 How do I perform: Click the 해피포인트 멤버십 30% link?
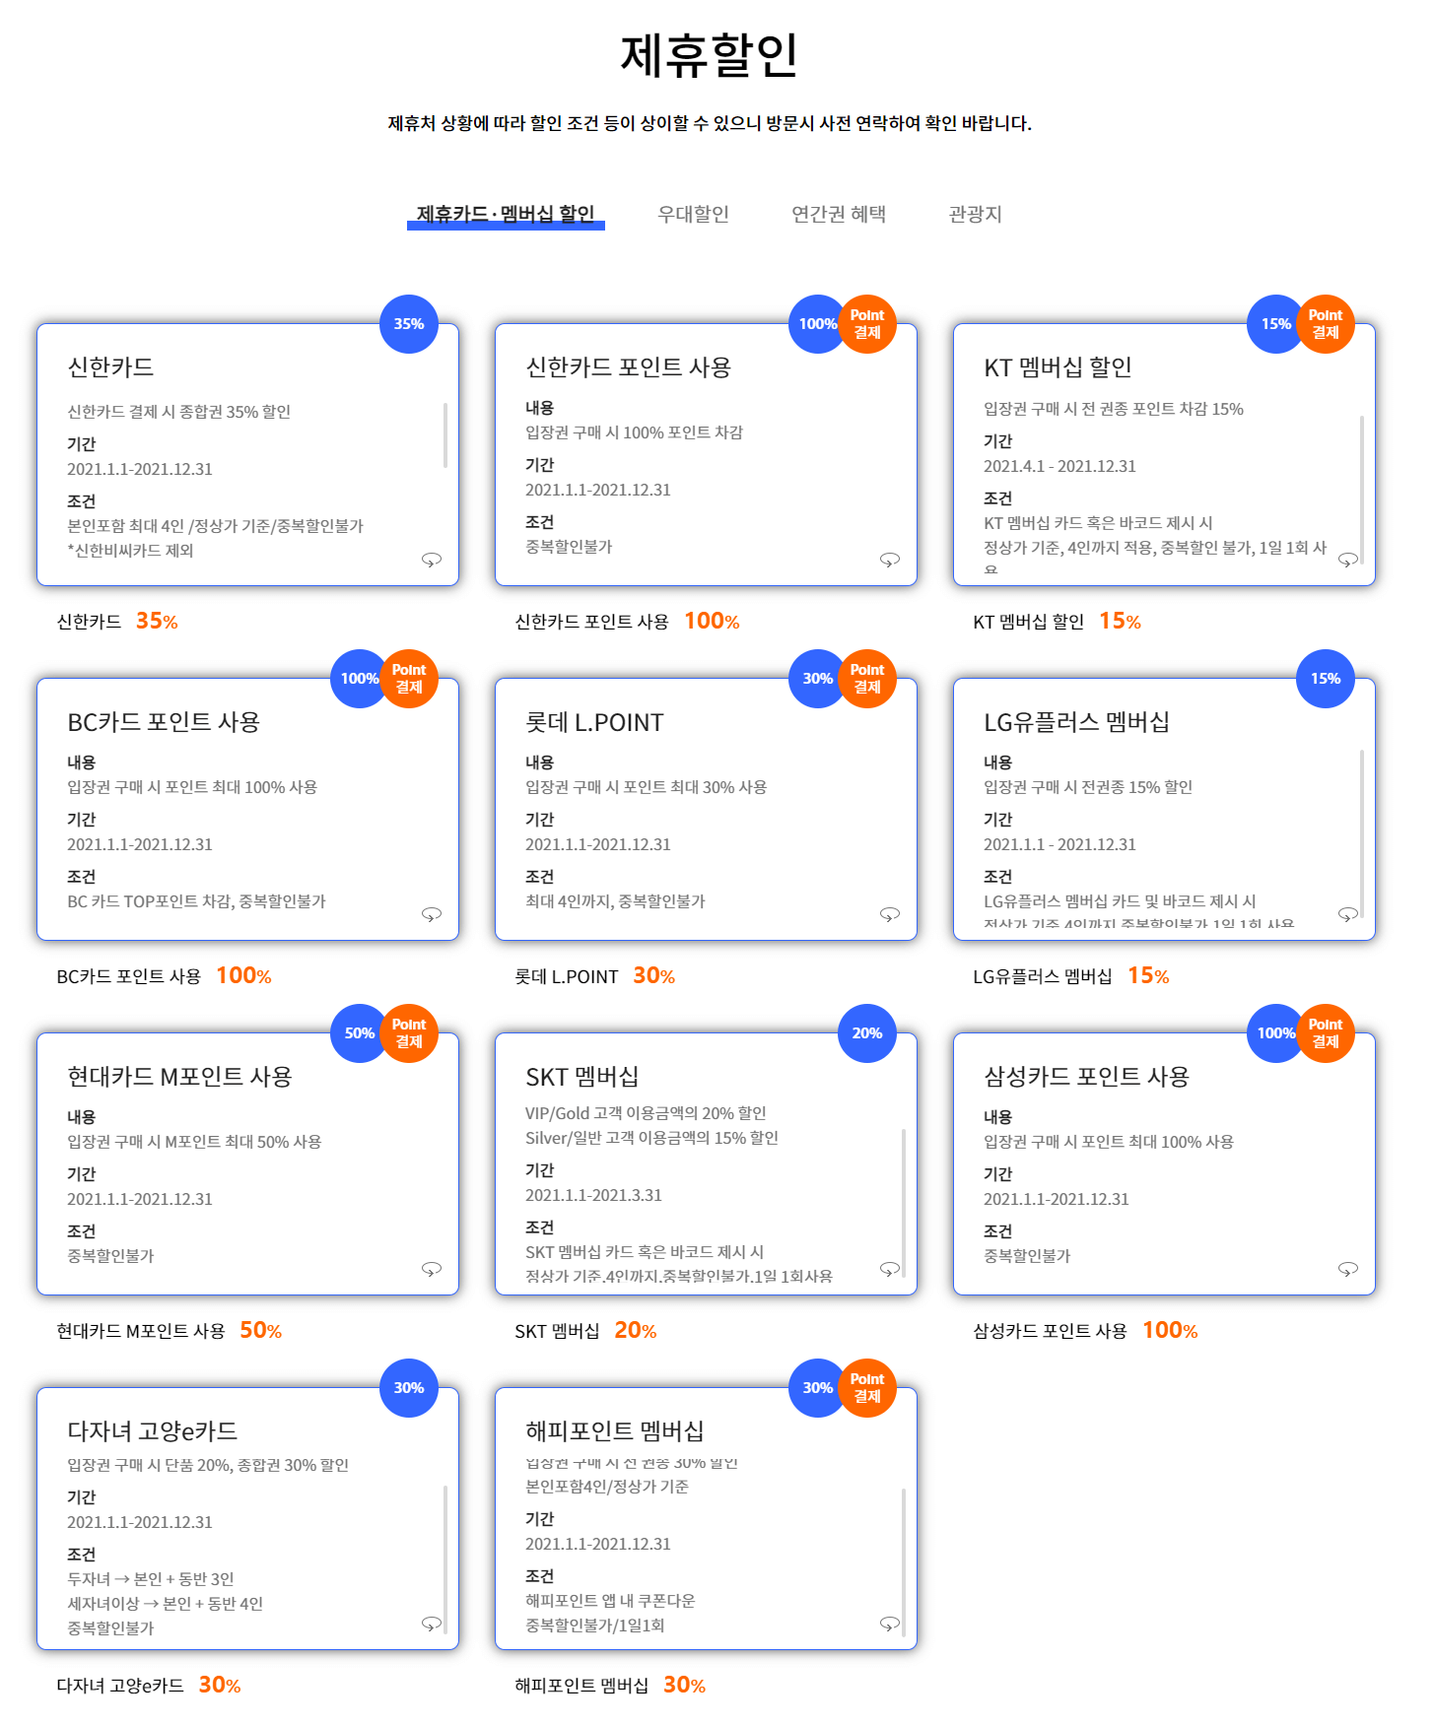(609, 1684)
